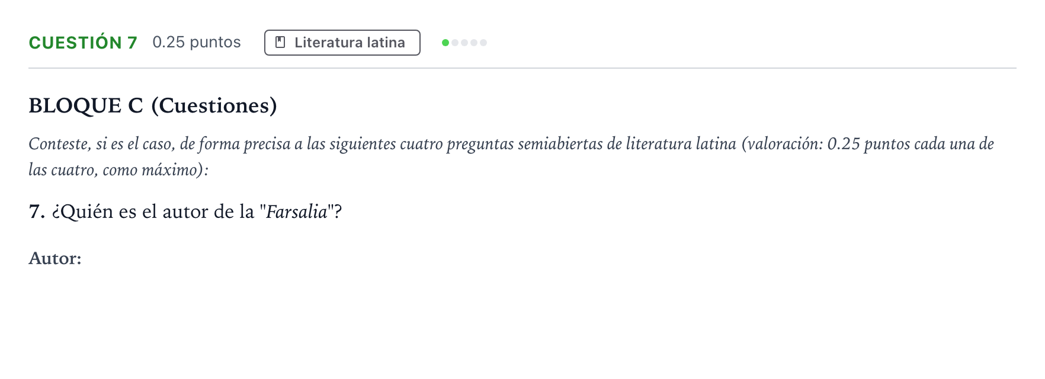Select the second grey difficulty dot

455,43
